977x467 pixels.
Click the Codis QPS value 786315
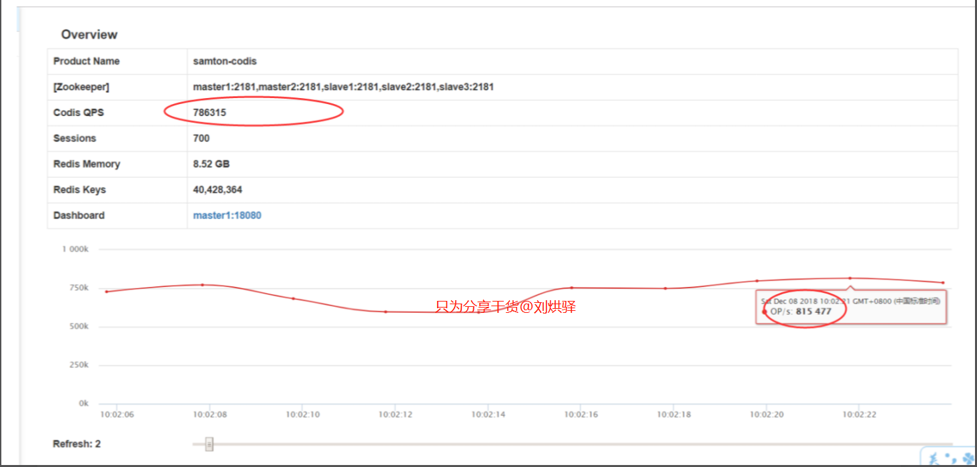210,113
